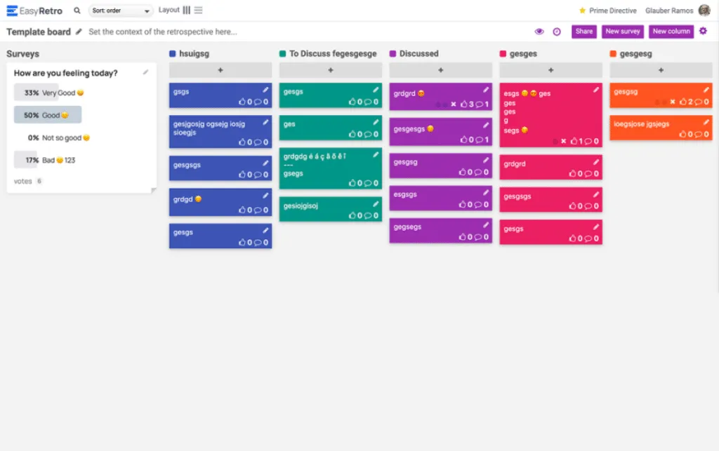Open the Sort: order dropdown
Image resolution: width=719 pixels, height=451 pixels.
click(121, 11)
